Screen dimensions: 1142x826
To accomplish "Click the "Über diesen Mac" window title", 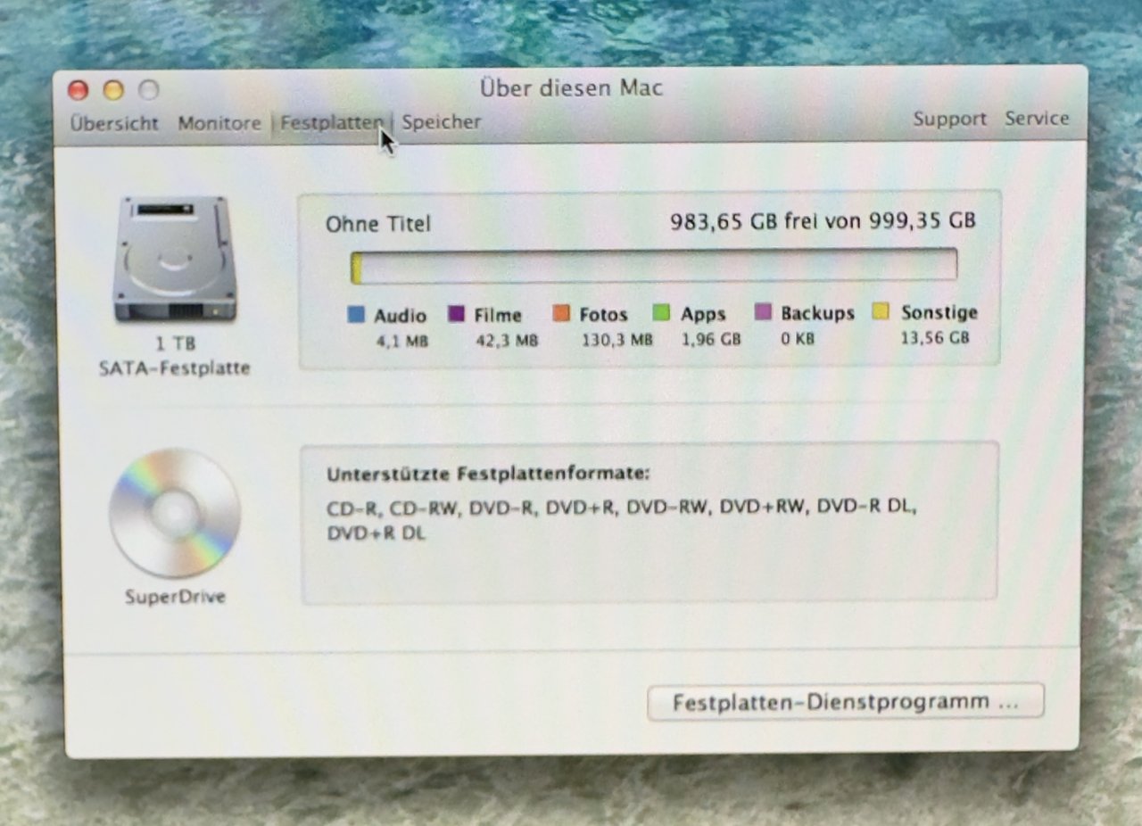I will tap(571, 88).
